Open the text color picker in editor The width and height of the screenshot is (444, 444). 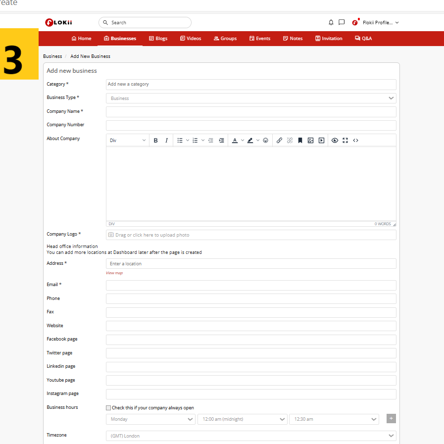235,141
